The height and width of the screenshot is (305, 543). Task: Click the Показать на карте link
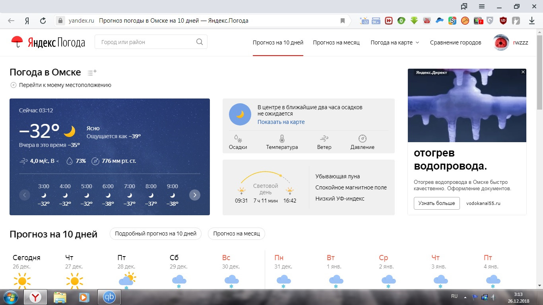[281, 122]
